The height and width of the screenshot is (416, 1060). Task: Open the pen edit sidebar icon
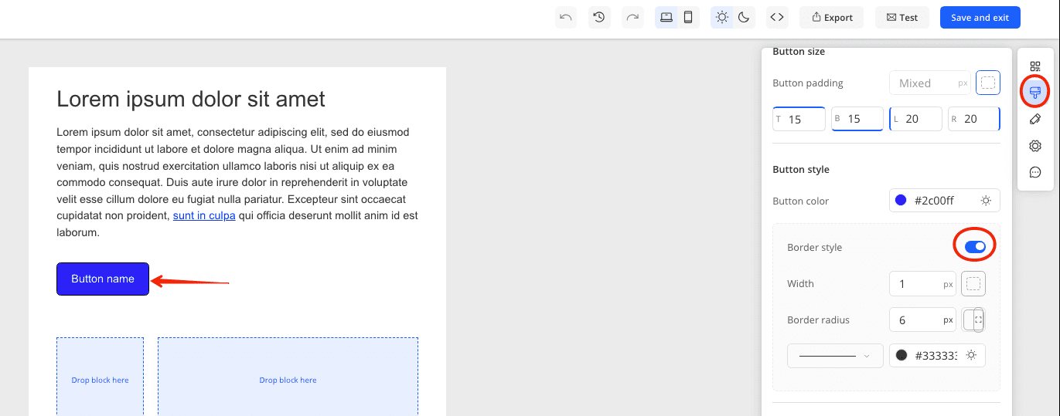click(1035, 119)
